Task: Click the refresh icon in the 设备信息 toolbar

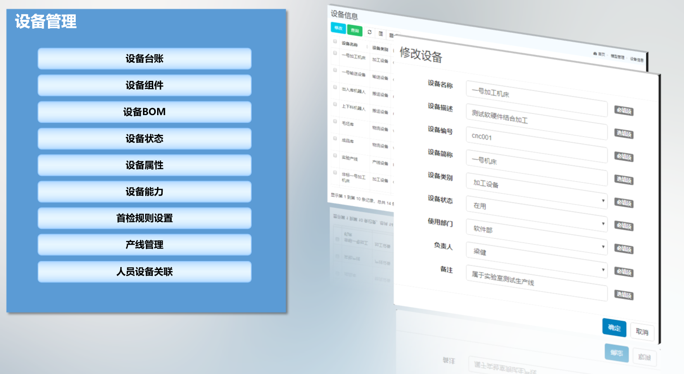Action: coord(369,32)
